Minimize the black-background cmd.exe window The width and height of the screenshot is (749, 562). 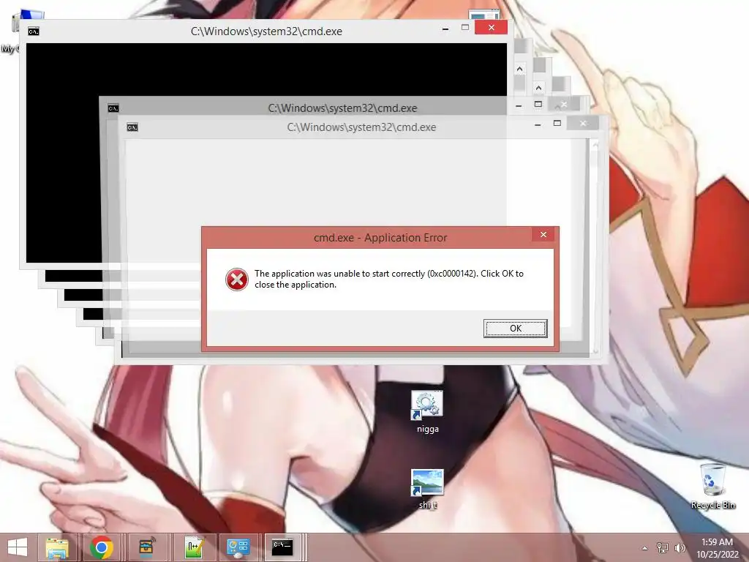tap(445, 29)
